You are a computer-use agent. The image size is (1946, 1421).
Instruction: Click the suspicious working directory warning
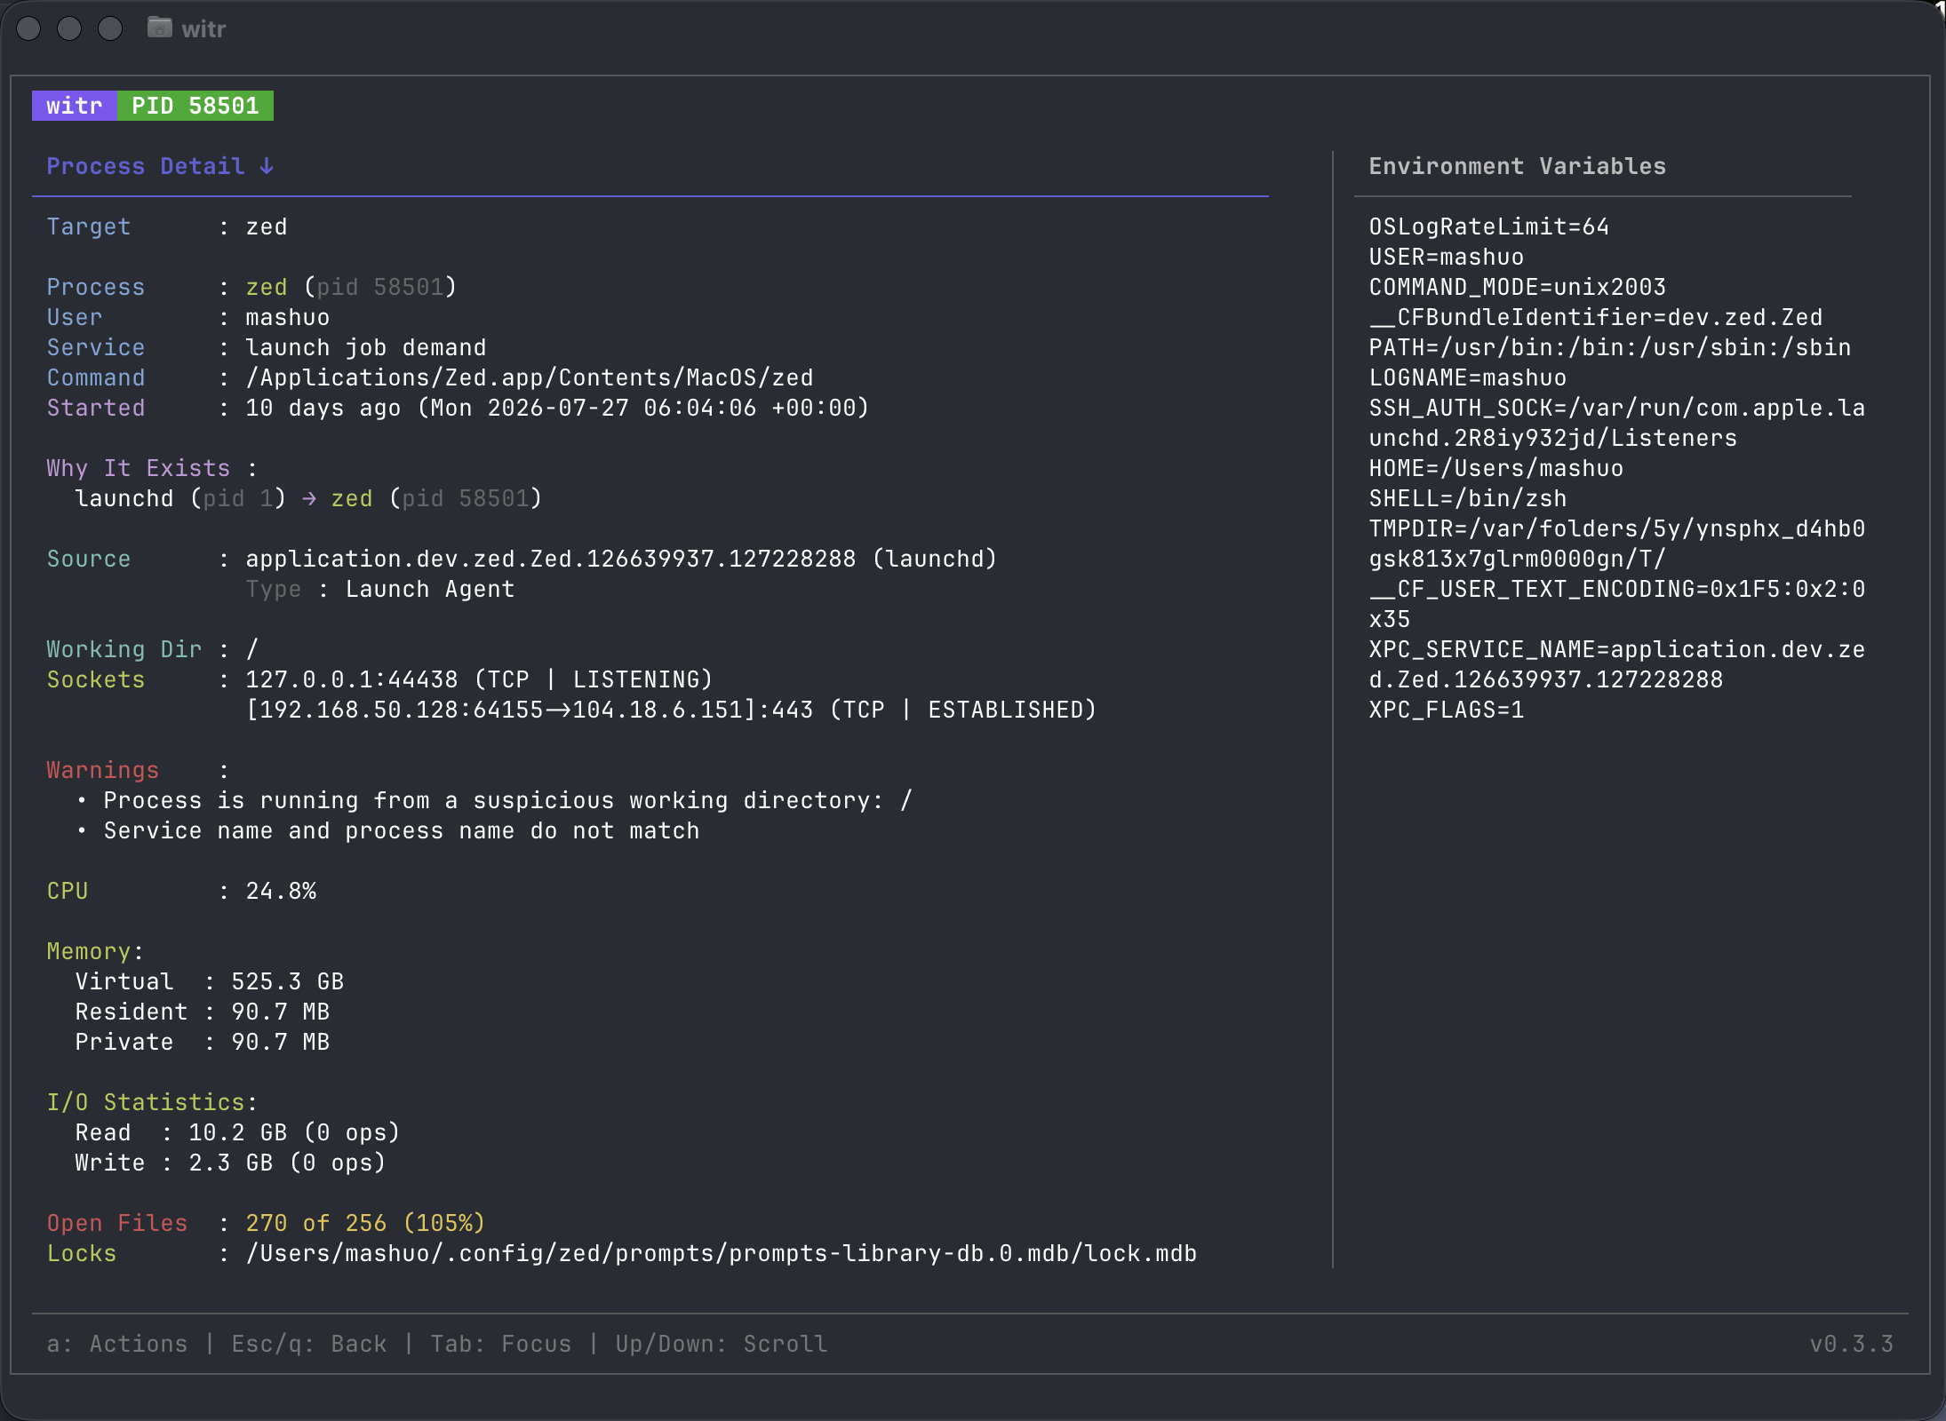(507, 800)
